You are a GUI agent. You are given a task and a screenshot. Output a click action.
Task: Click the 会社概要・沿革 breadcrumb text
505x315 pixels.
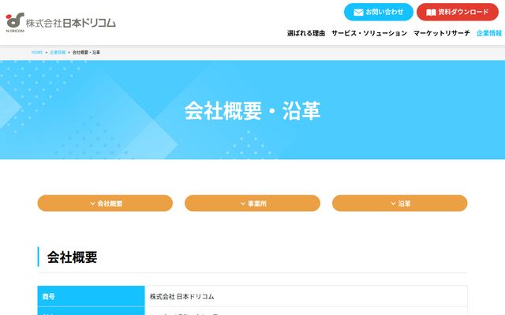86,53
